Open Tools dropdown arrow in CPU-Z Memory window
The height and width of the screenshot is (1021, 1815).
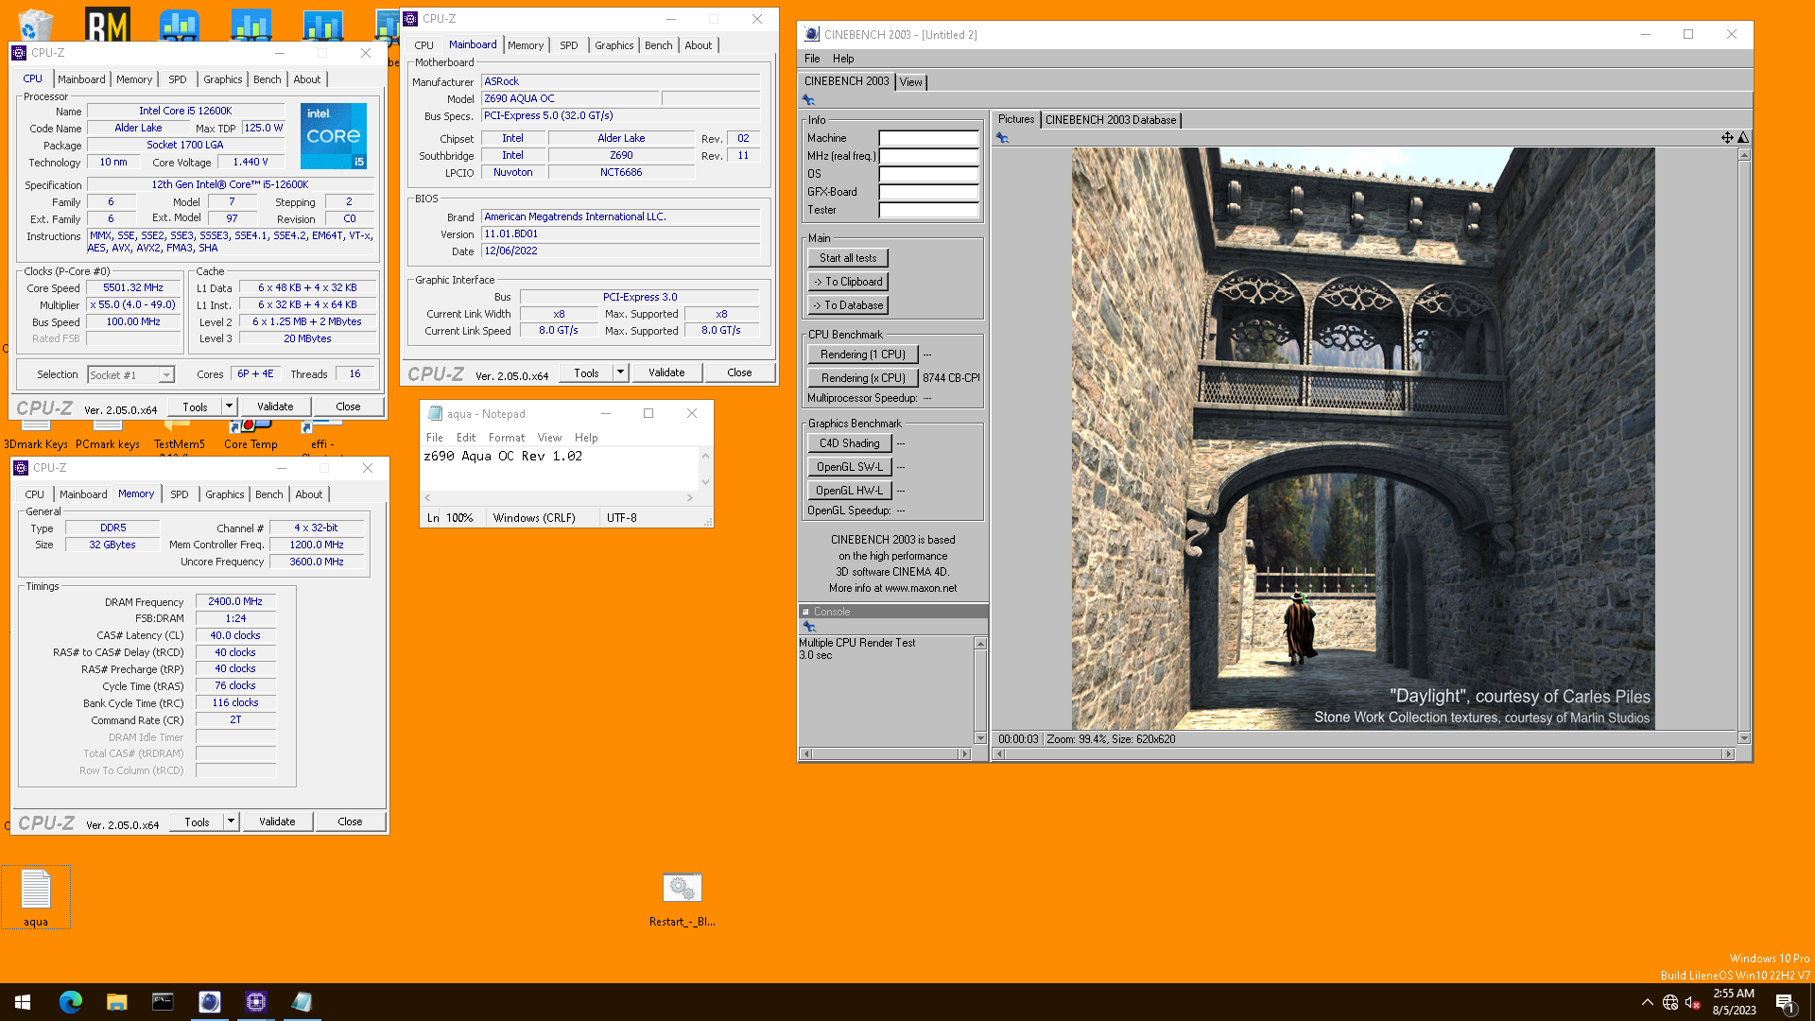tap(231, 822)
